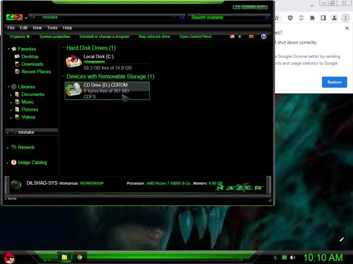The image size is (353, 264).
Task: Click the computer icon in details pane
Action: point(16,185)
